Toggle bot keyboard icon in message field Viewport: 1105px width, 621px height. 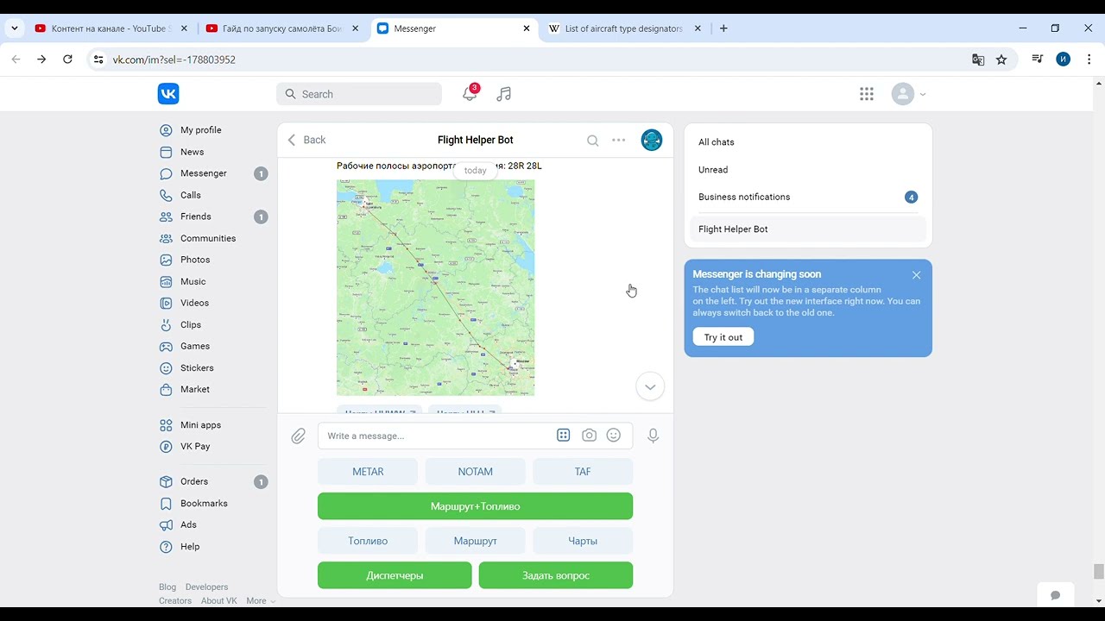(x=564, y=436)
